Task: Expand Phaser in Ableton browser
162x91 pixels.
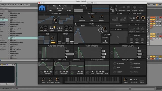Action: (x=9, y=47)
